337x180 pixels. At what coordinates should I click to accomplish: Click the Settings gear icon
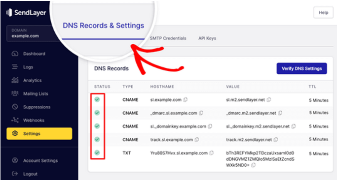pyautogui.click(x=15, y=133)
